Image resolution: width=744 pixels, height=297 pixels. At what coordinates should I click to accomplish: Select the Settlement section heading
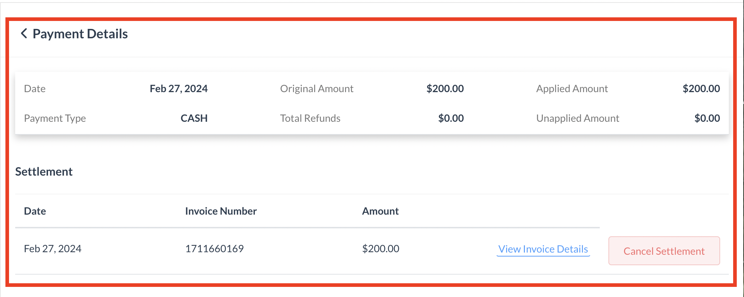click(x=44, y=172)
